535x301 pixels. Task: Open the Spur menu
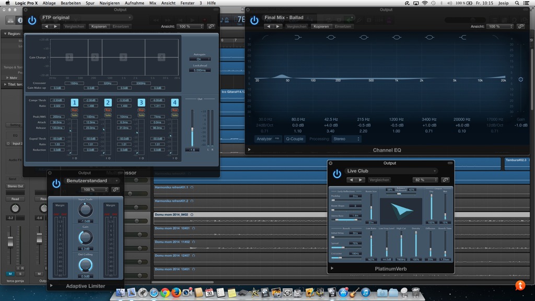pyautogui.click(x=90, y=3)
